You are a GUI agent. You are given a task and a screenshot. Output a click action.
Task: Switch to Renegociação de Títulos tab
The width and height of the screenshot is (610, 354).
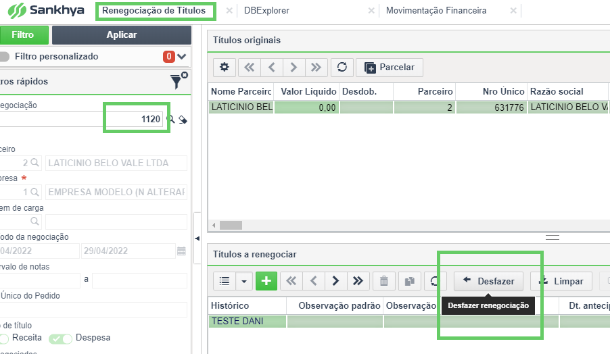click(154, 11)
